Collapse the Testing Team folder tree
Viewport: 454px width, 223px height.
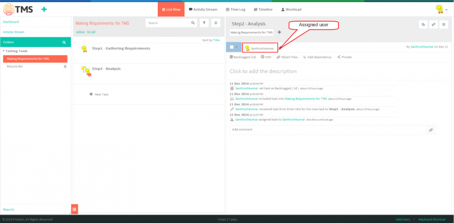coord(4,51)
